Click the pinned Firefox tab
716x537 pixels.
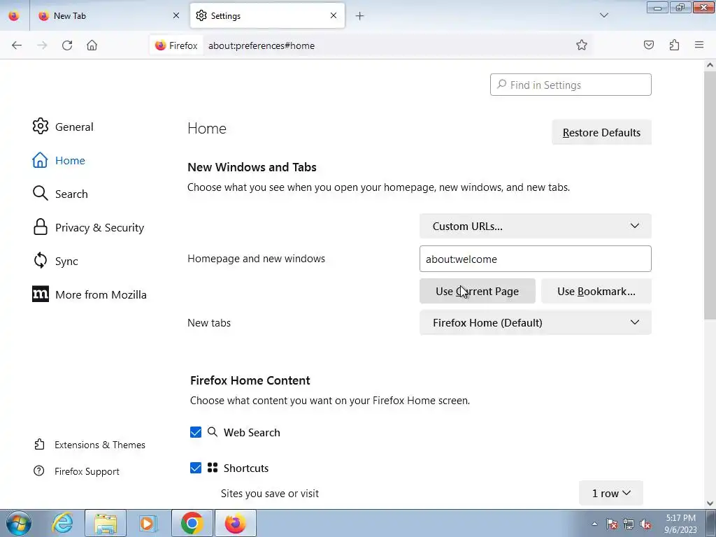point(14,15)
